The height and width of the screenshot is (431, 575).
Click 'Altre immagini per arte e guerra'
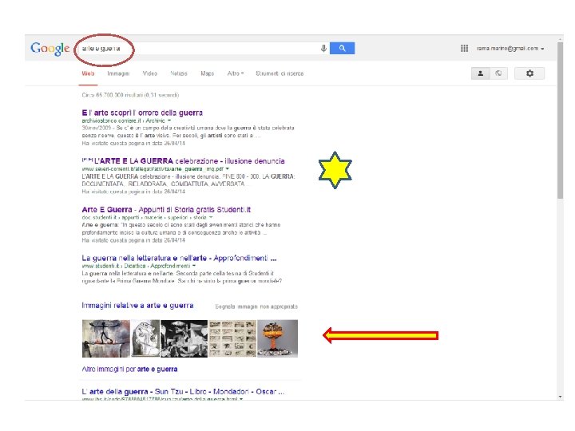click(x=129, y=369)
